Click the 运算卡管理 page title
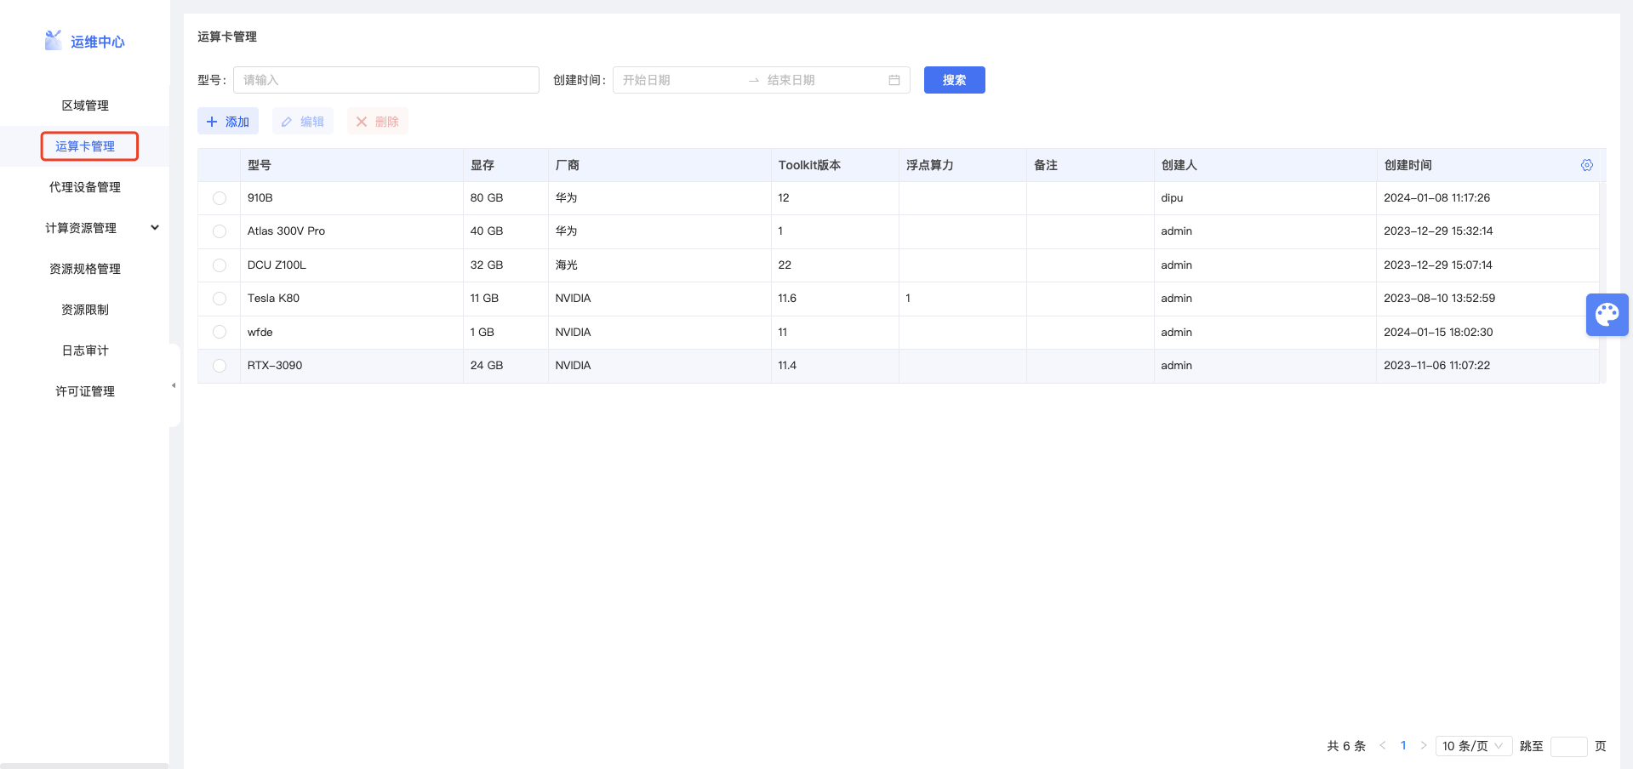This screenshot has width=1633, height=769. pyautogui.click(x=227, y=37)
